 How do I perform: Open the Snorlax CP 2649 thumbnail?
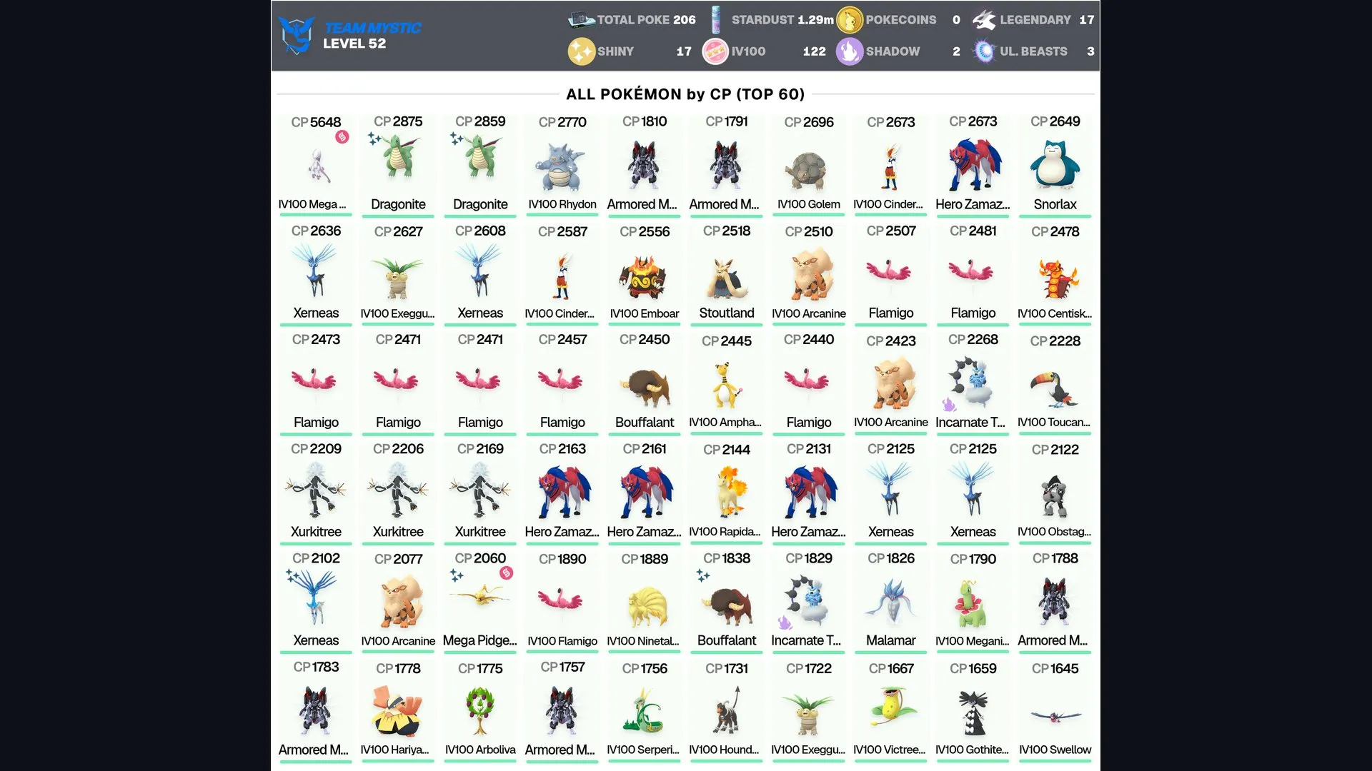click(1055, 164)
